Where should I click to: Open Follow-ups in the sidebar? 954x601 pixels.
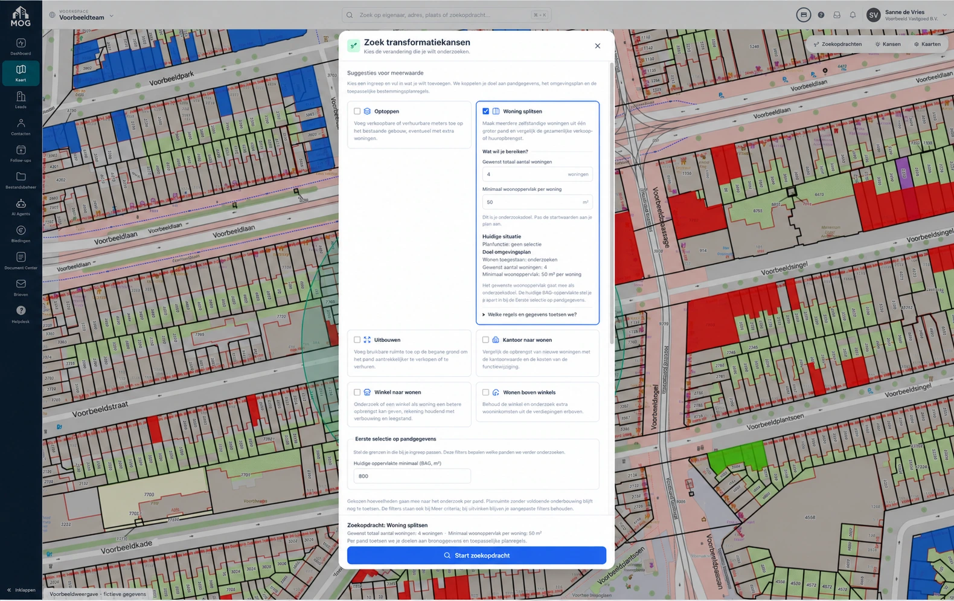tap(21, 153)
